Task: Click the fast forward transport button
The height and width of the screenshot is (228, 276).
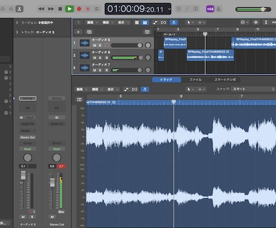Action: click(x=51, y=9)
